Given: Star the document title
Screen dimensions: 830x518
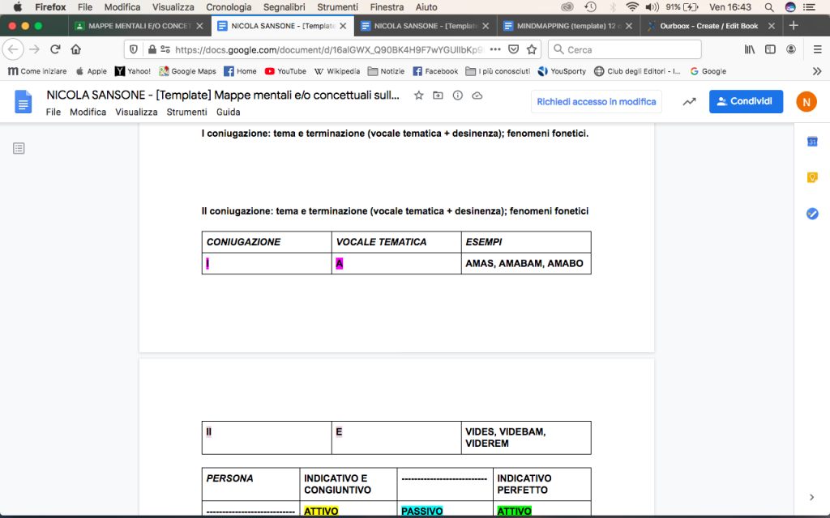Looking at the screenshot, I should click(x=419, y=96).
